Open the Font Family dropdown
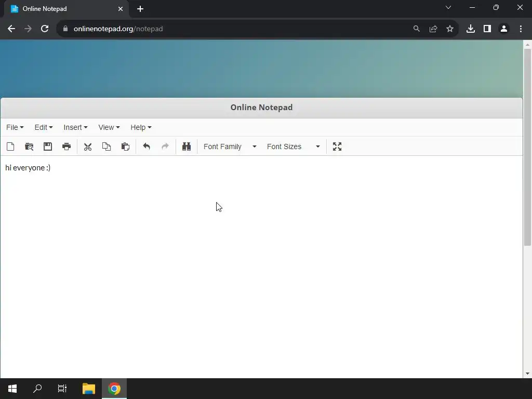This screenshot has height=399, width=532. (x=230, y=147)
